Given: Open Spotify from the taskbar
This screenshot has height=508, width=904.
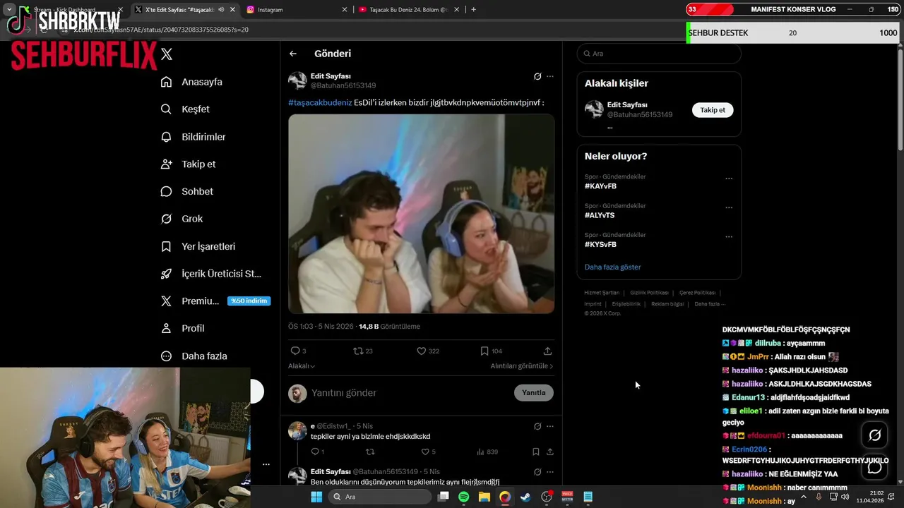Looking at the screenshot, I should pos(463,497).
